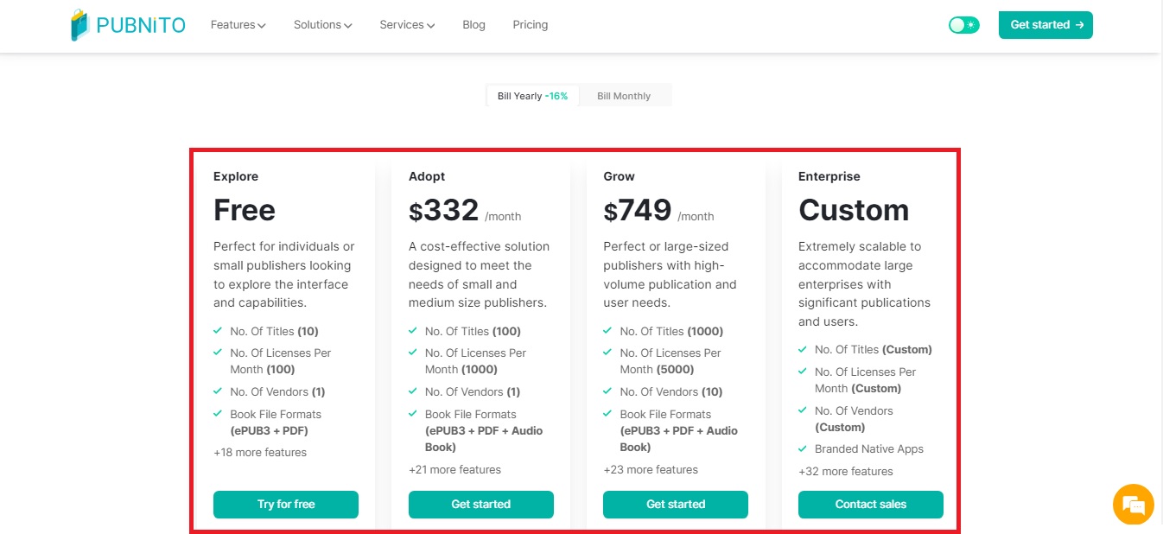Show +18 more features for Explore
Image resolution: width=1163 pixels, height=534 pixels.
tap(260, 452)
